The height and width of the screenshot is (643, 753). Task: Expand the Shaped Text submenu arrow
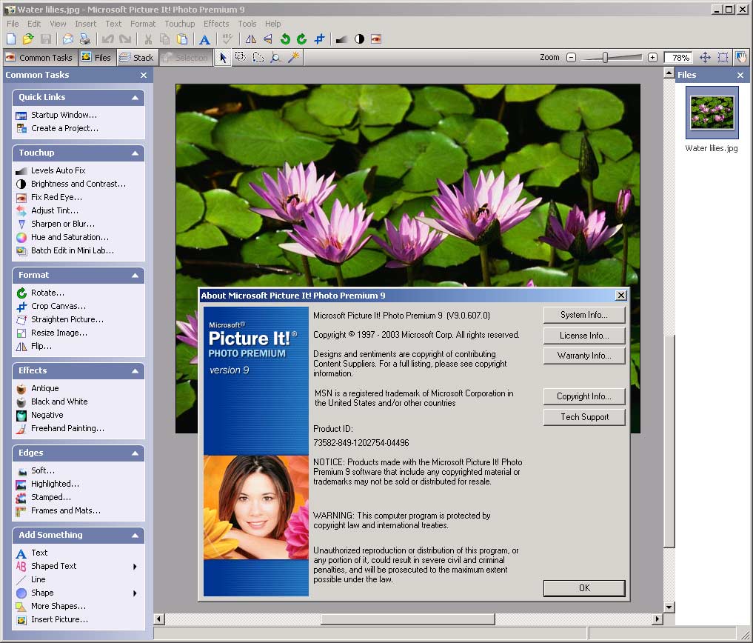[x=135, y=567]
